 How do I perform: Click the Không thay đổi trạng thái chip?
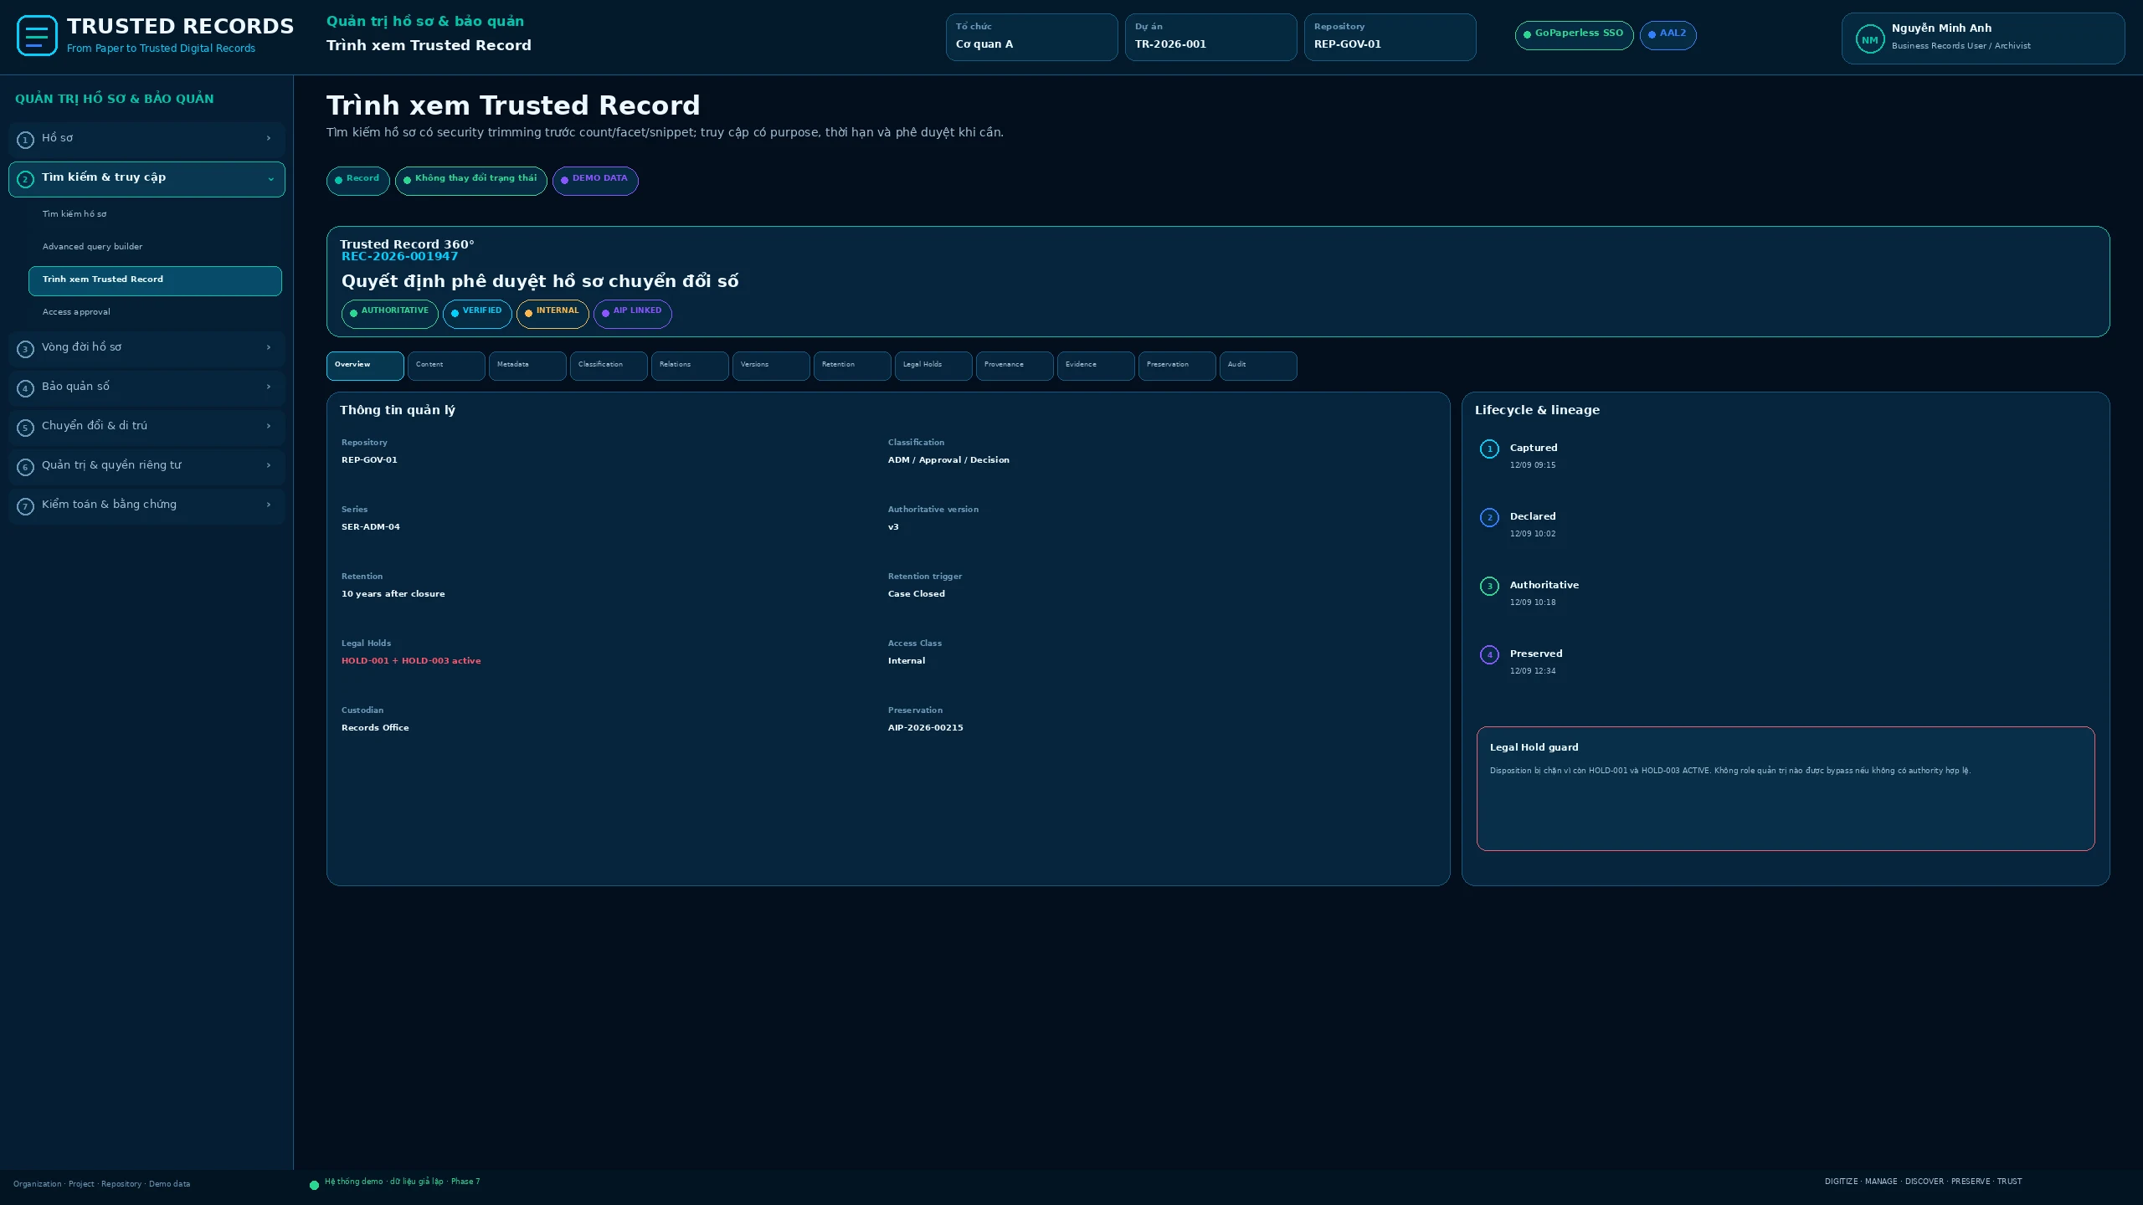(470, 181)
